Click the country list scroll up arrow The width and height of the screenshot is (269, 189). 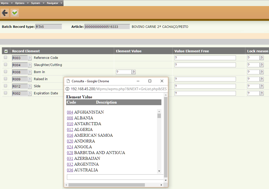click(159, 111)
